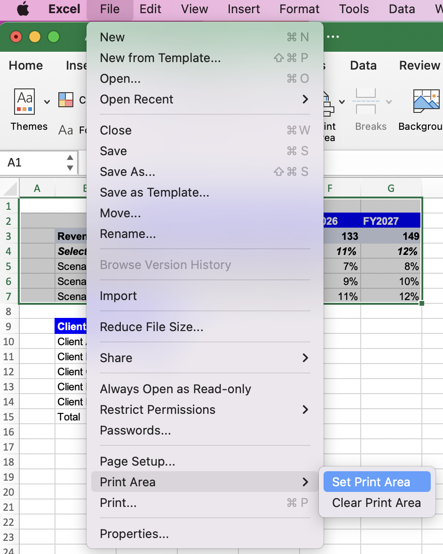Open the Home ribbon tab
The height and width of the screenshot is (554, 443).
[26, 65]
